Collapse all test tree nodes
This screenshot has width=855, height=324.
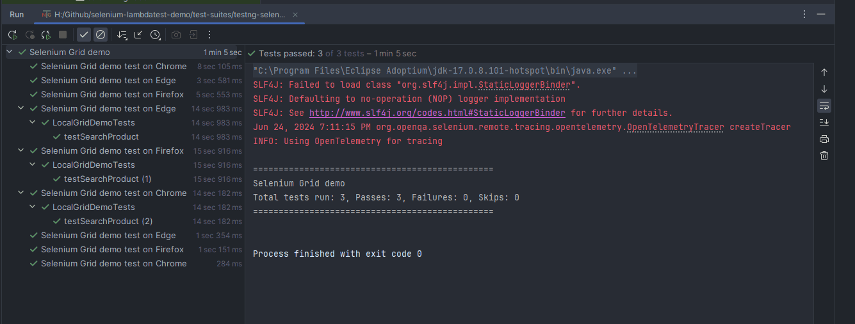(138, 35)
